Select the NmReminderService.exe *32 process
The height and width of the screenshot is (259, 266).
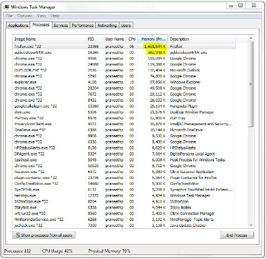coord(124,220)
